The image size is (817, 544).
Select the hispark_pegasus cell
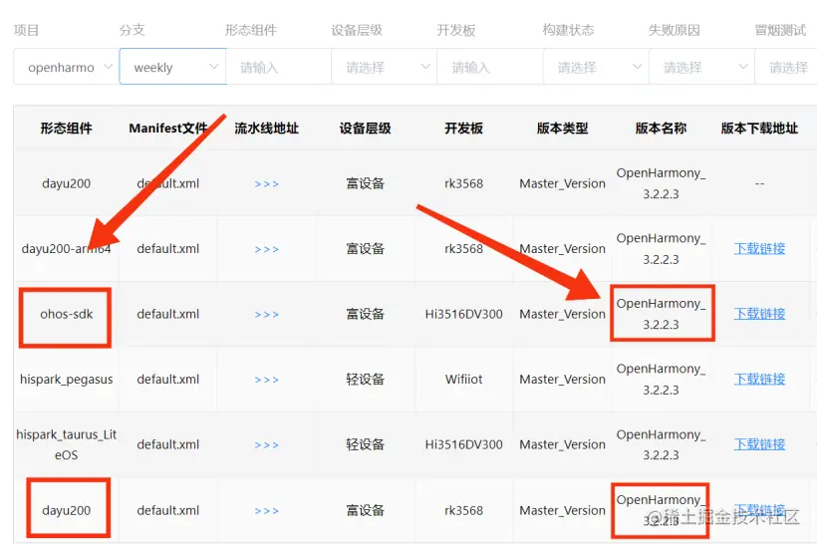[66, 380]
